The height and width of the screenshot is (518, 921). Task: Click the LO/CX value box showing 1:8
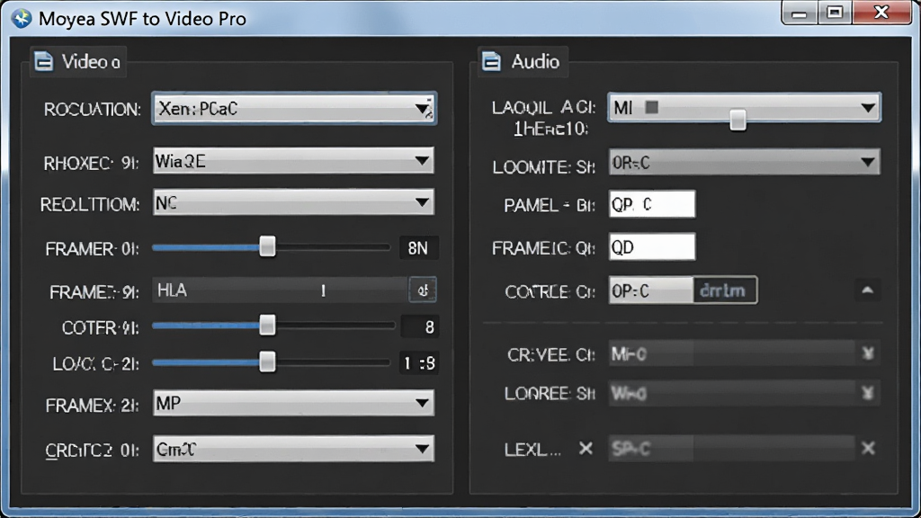tap(419, 363)
